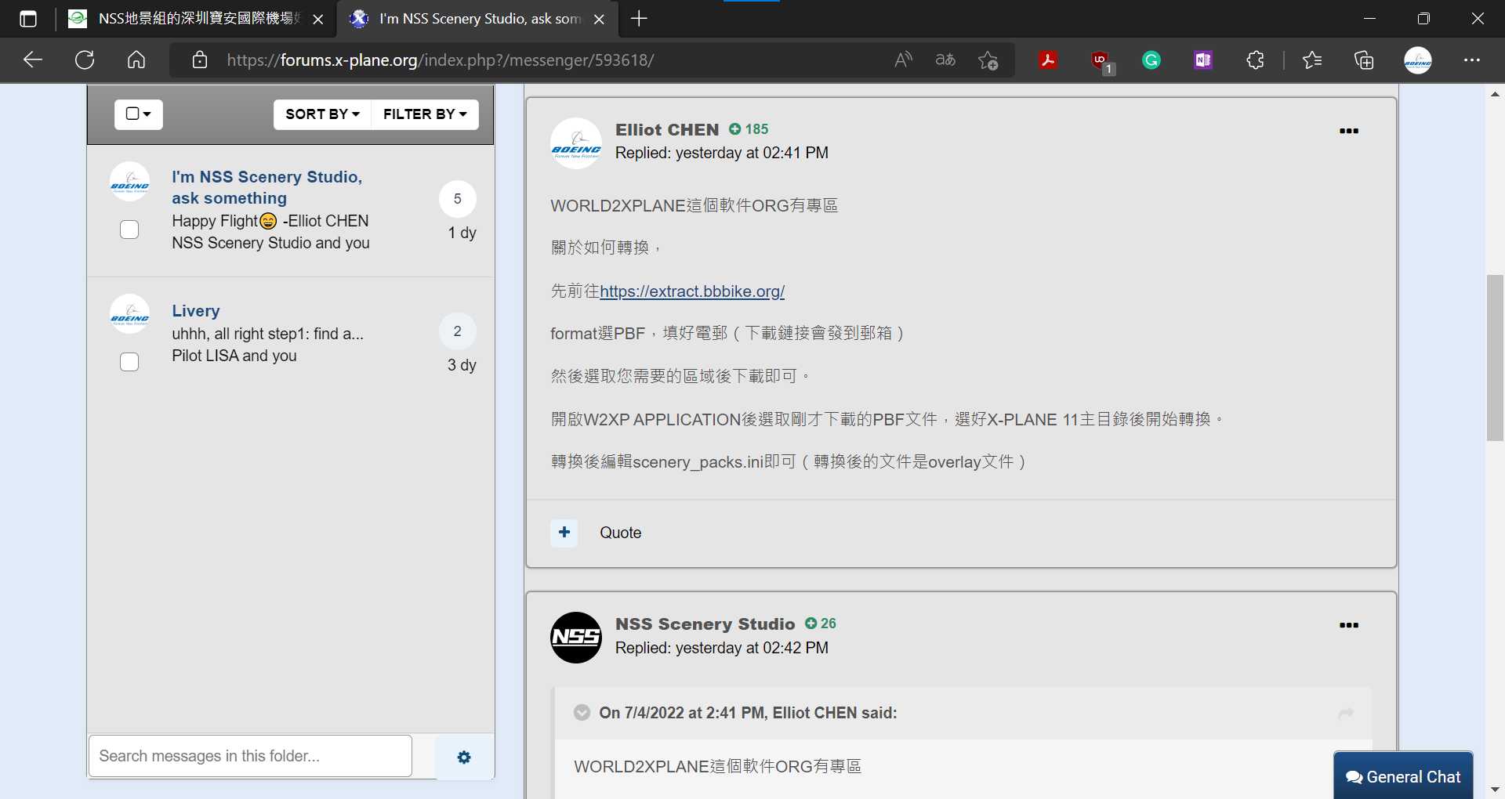Viewport: 1505px width, 799px height.
Task: Open the Collections panel
Action: [1364, 60]
